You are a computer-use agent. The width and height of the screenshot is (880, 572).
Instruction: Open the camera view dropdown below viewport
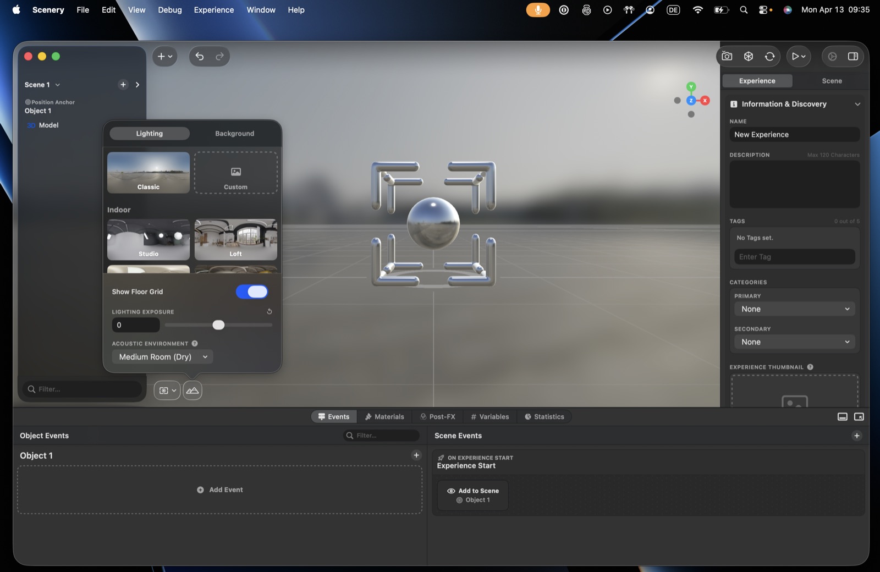[x=167, y=391]
